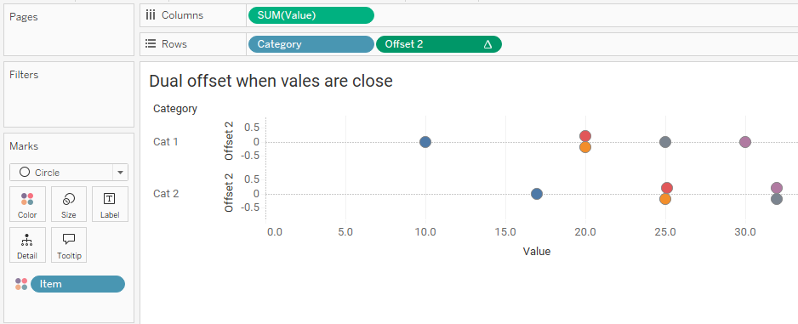Click the color dots icon beside Item pill
The image size is (798, 324).
click(x=21, y=284)
